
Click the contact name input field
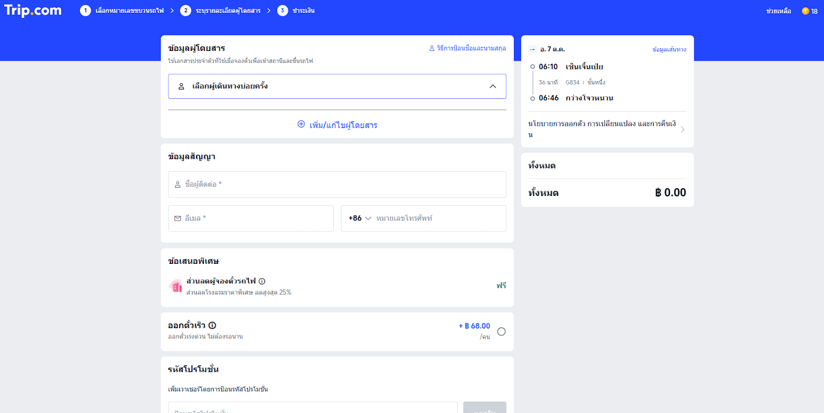pyautogui.click(x=337, y=185)
